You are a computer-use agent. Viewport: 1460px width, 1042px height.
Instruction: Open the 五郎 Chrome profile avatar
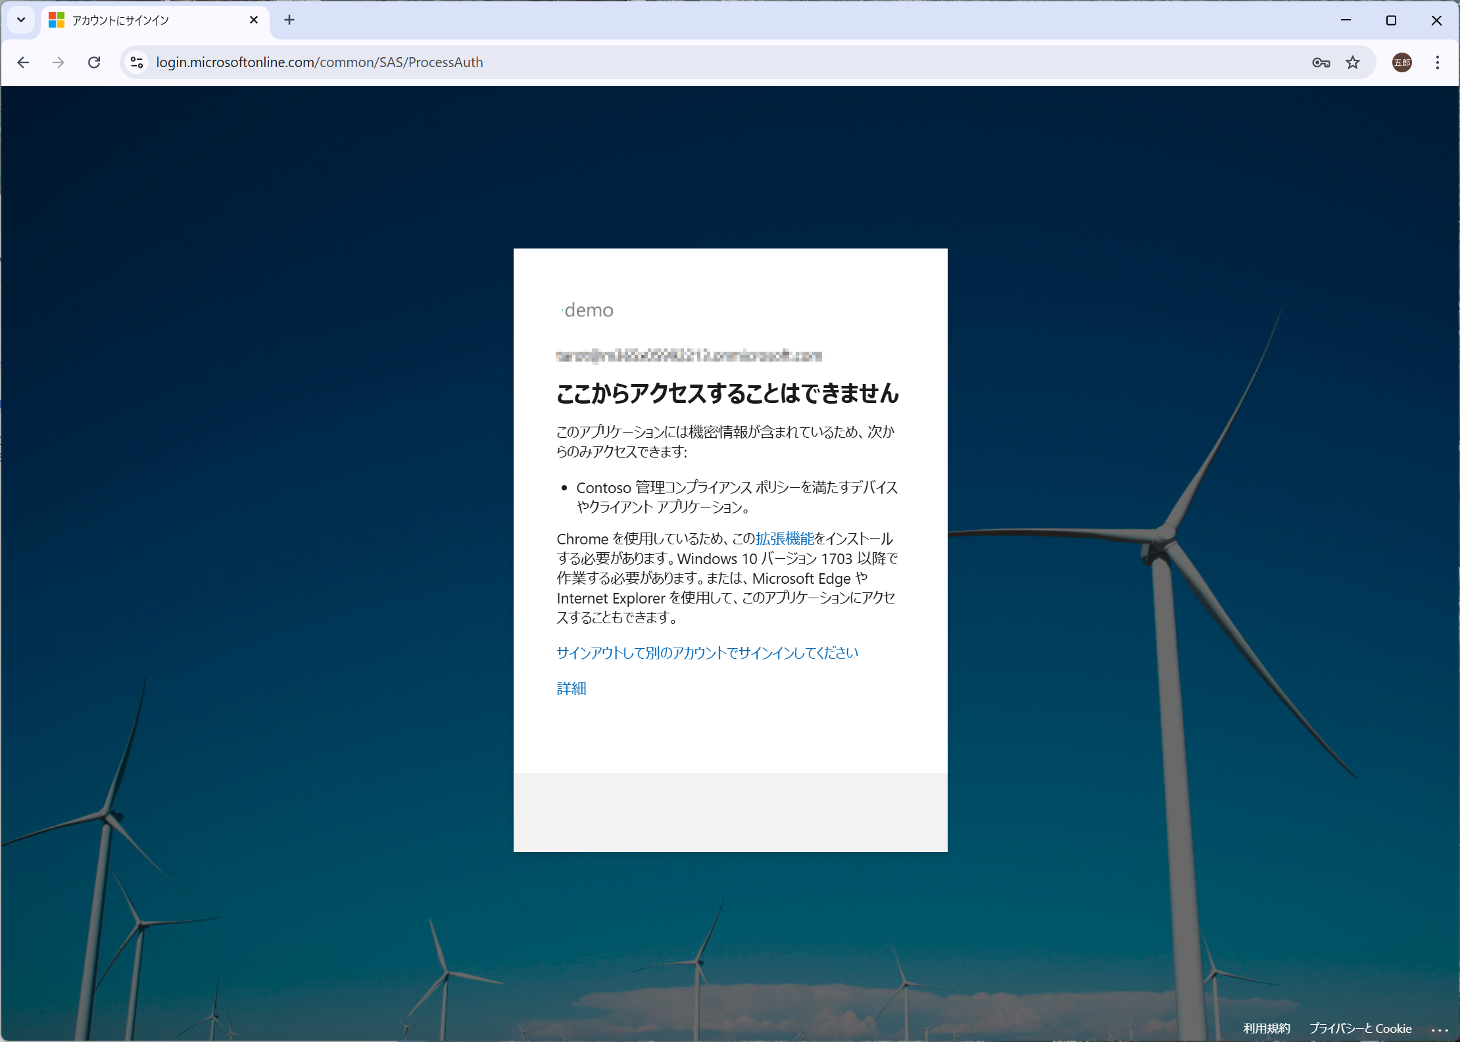(1401, 62)
